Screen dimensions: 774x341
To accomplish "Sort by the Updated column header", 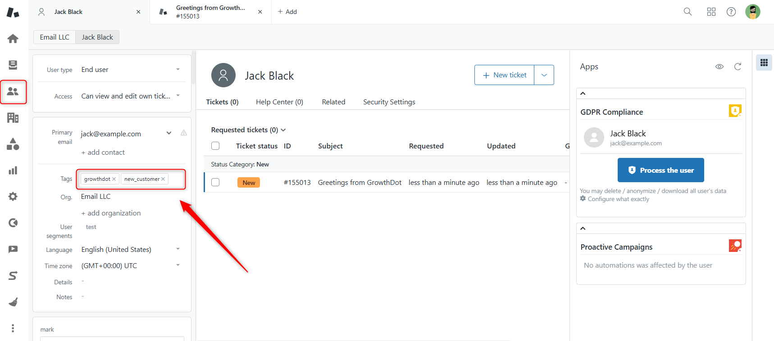I will (501, 146).
